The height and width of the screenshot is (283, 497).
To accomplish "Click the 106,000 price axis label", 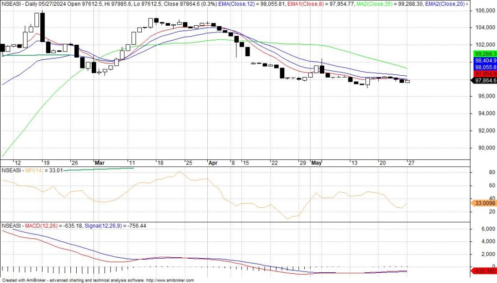I will tap(485, 11).
